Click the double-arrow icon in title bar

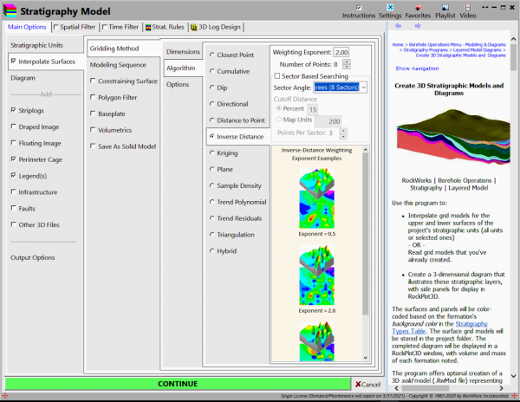click(485, 7)
